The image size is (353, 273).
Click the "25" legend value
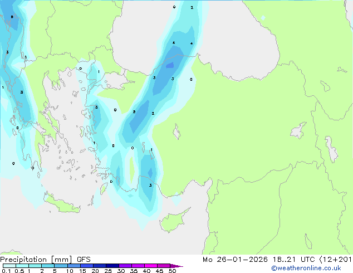point(108,271)
